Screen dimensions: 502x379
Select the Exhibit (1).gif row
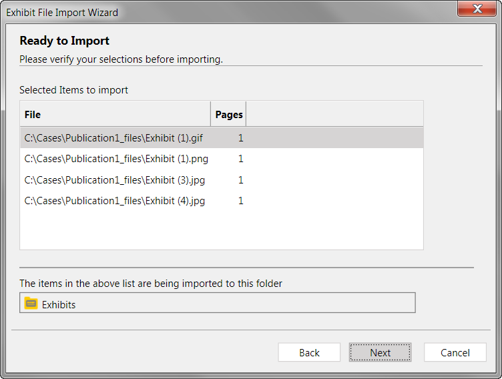(x=222, y=138)
